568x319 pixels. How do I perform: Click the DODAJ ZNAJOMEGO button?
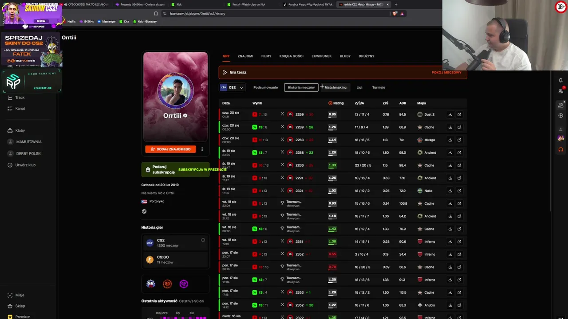click(x=170, y=149)
